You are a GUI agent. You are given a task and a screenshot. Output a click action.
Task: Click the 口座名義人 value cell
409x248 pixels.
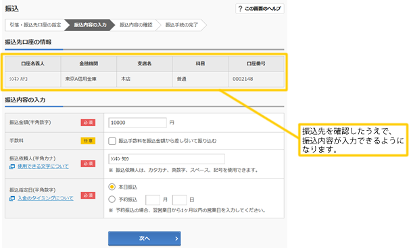click(33, 79)
